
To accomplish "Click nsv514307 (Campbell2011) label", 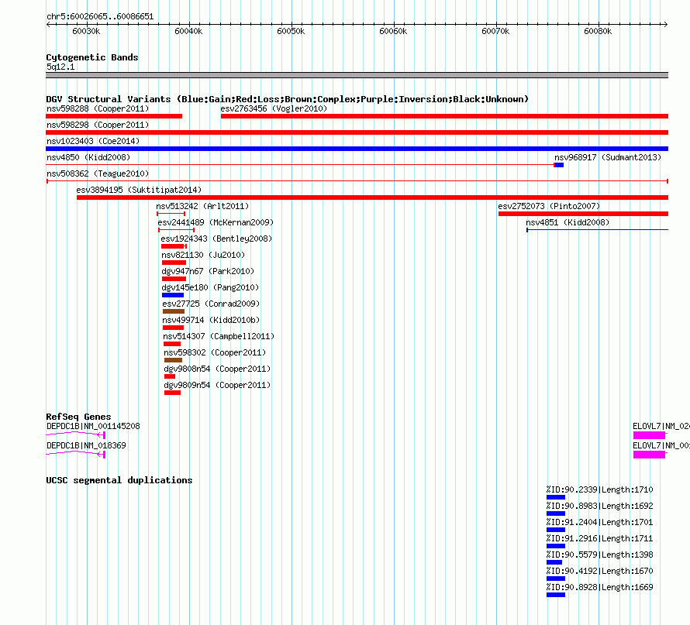I will [x=219, y=336].
